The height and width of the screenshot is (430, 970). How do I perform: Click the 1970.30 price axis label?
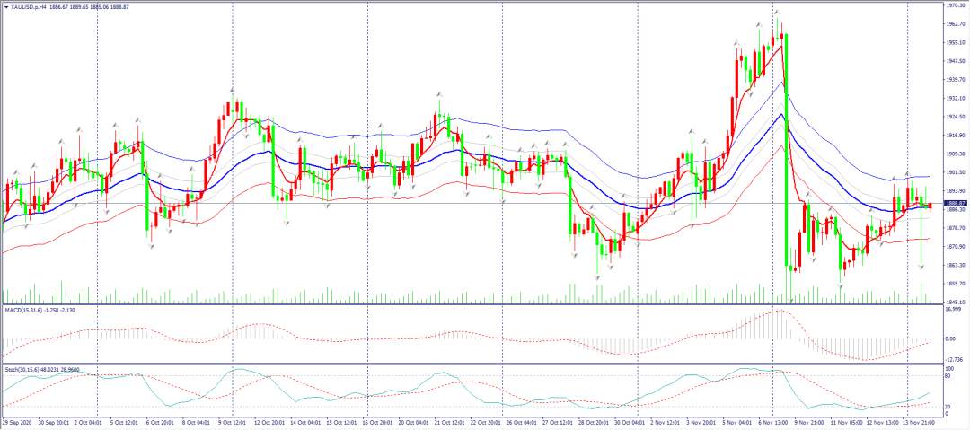click(x=957, y=5)
